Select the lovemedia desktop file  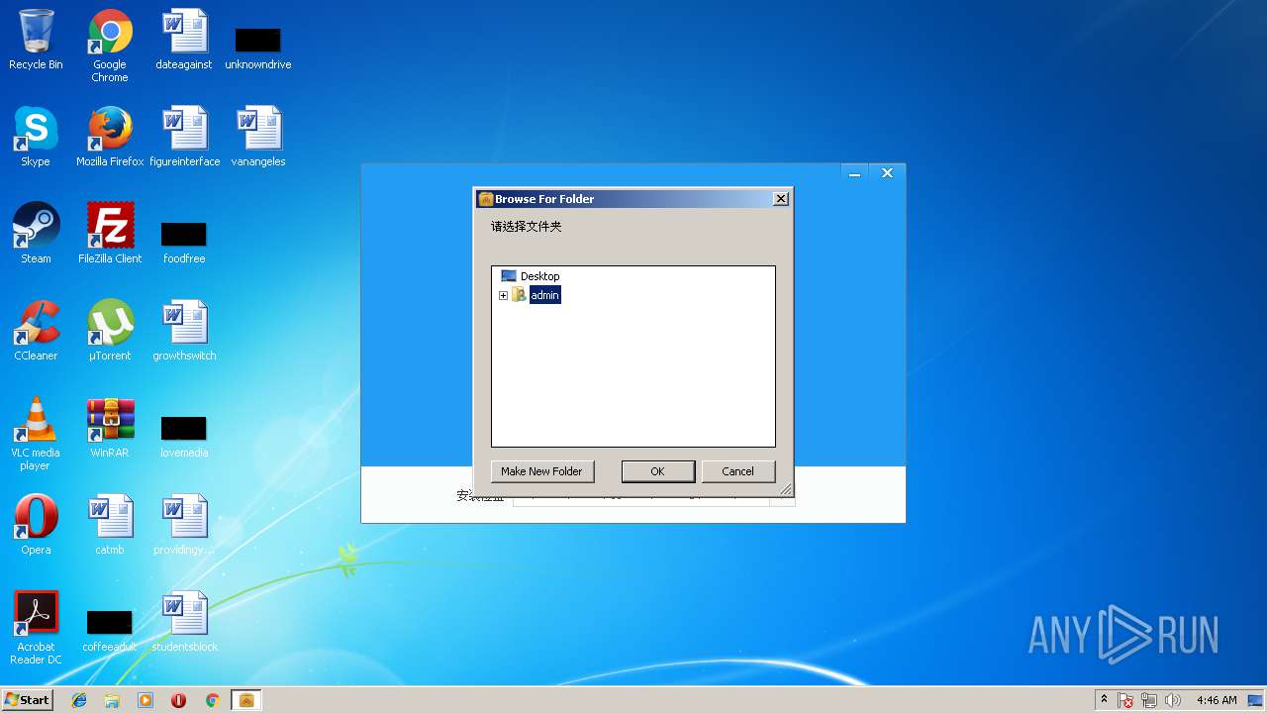coord(184,437)
